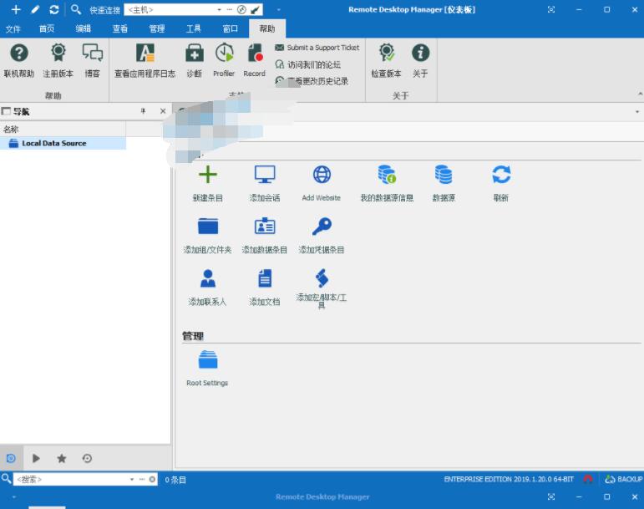Click the 0 条目 status text
The width and height of the screenshot is (644, 509).
pyautogui.click(x=175, y=480)
